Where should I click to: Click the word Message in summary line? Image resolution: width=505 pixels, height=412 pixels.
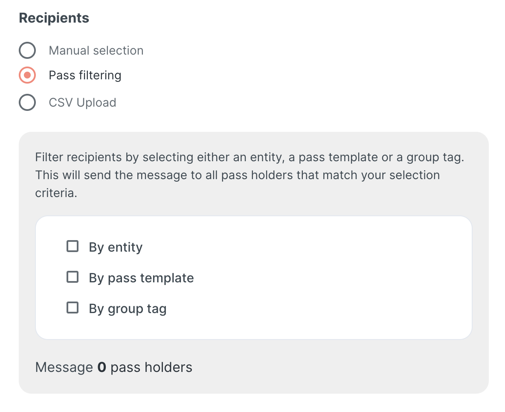click(x=64, y=367)
